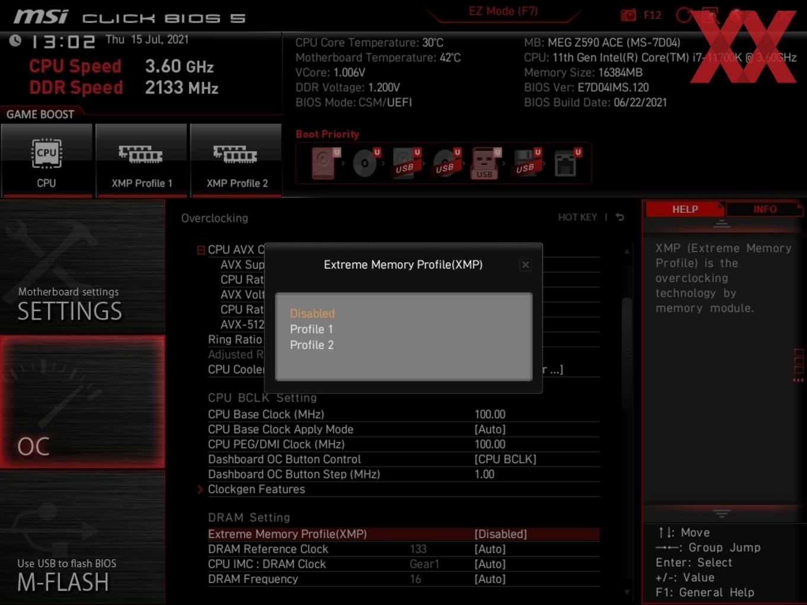Click the BIOS Ver: E7D04IMS.120 text
Screen dimensions: 807x605
pyautogui.click(x=586, y=87)
